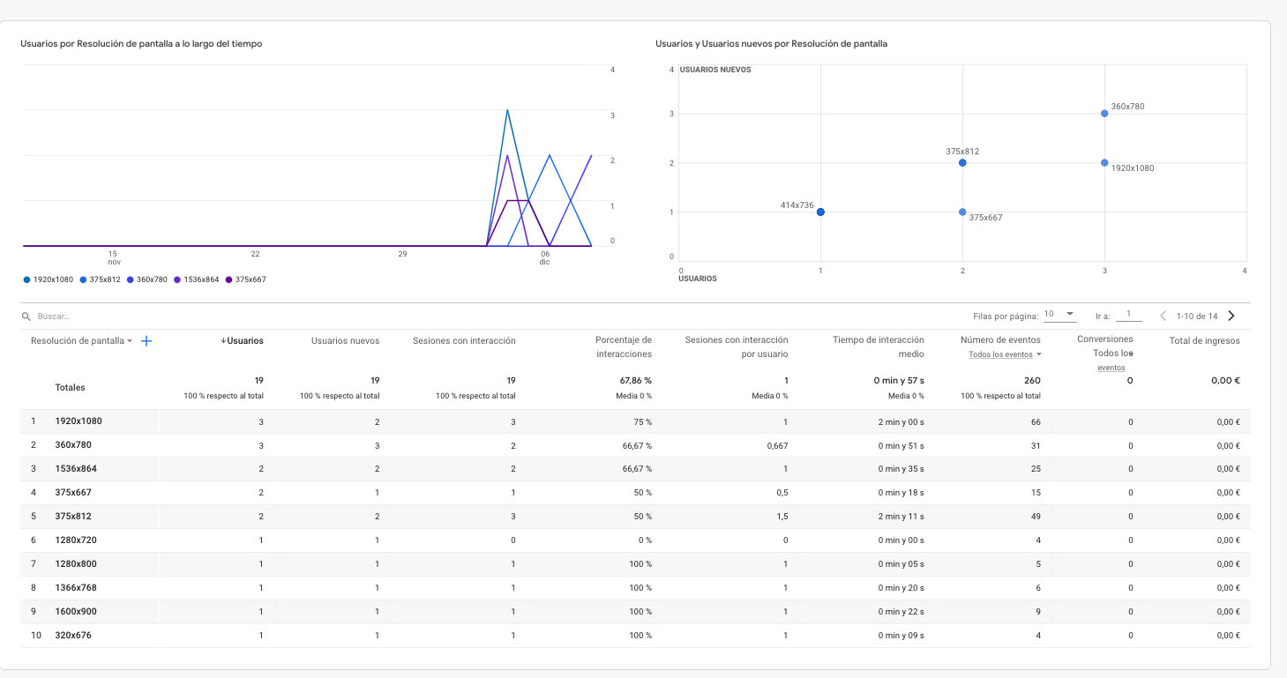Image resolution: width=1287 pixels, height=678 pixels.
Task: Select 375x667 legend dot under line chart
Action: click(x=229, y=279)
